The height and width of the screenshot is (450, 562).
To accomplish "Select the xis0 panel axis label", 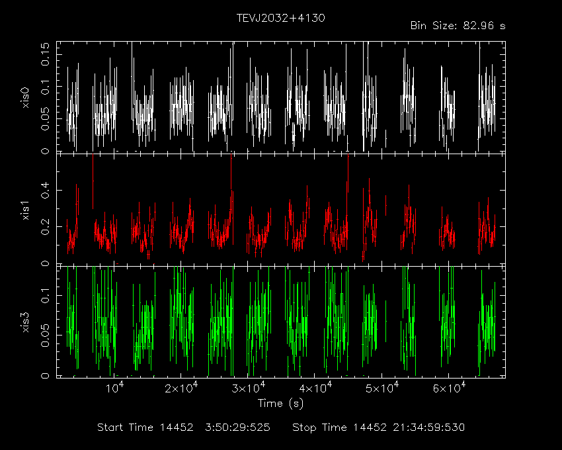I will [25, 97].
